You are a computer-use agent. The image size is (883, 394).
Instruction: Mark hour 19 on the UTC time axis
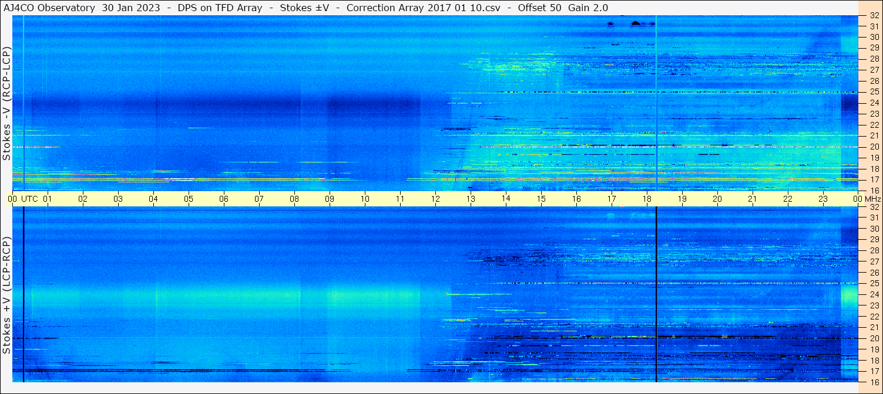pos(682,199)
